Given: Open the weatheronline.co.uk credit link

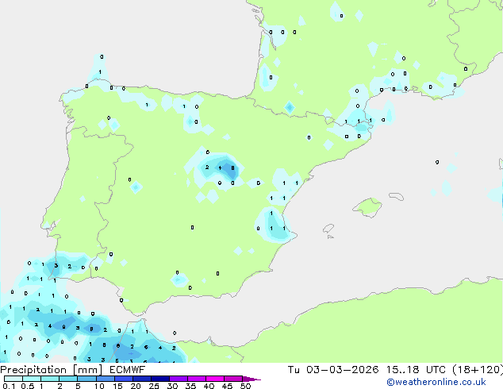Looking at the screenshot, I should click(x=436, y=382).
